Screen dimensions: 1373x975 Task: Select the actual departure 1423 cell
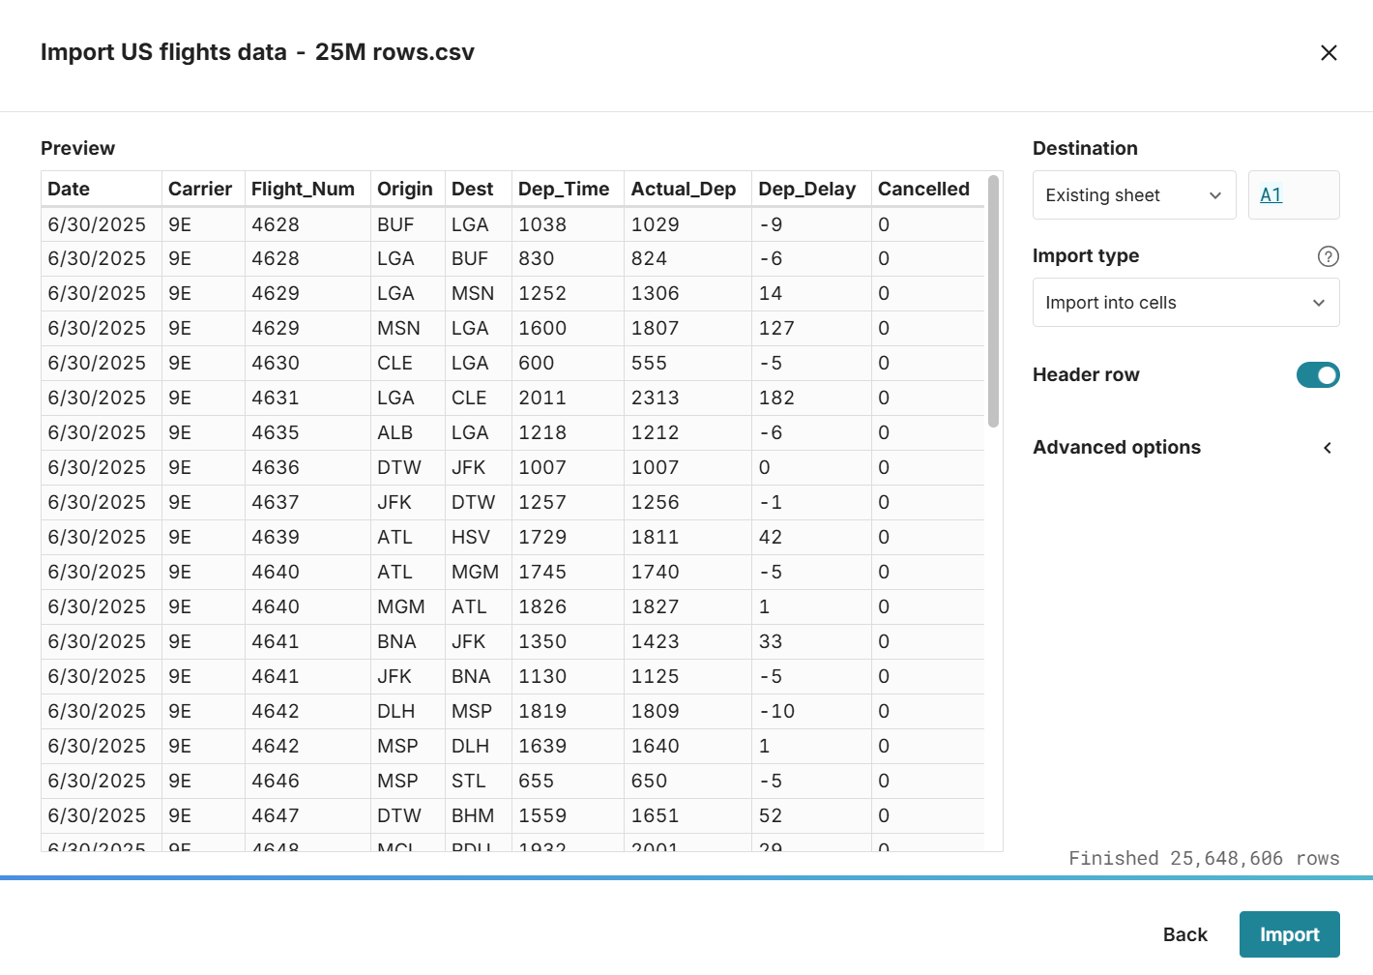pyautogui.click(x=688, y=642)
